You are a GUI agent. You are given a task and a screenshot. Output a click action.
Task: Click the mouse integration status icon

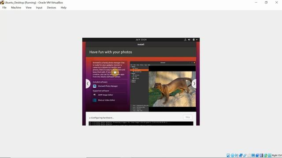tap(266, 155)
